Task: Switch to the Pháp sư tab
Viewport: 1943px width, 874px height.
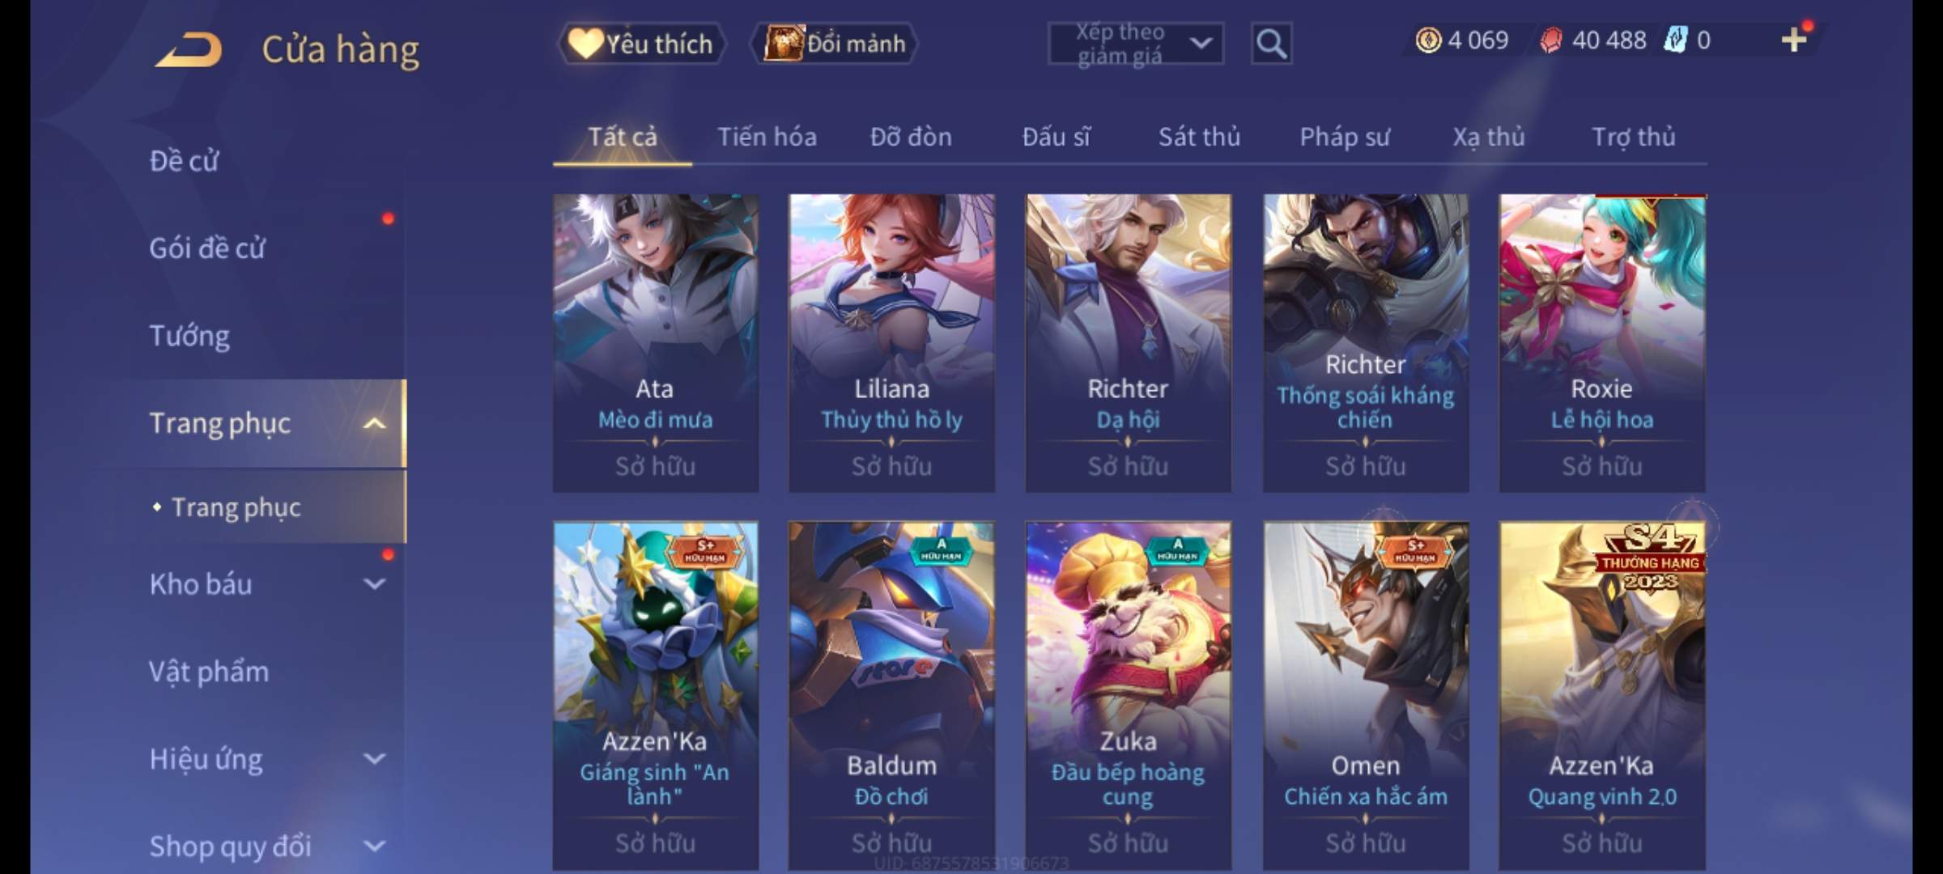Action: tap(1345, 137)
